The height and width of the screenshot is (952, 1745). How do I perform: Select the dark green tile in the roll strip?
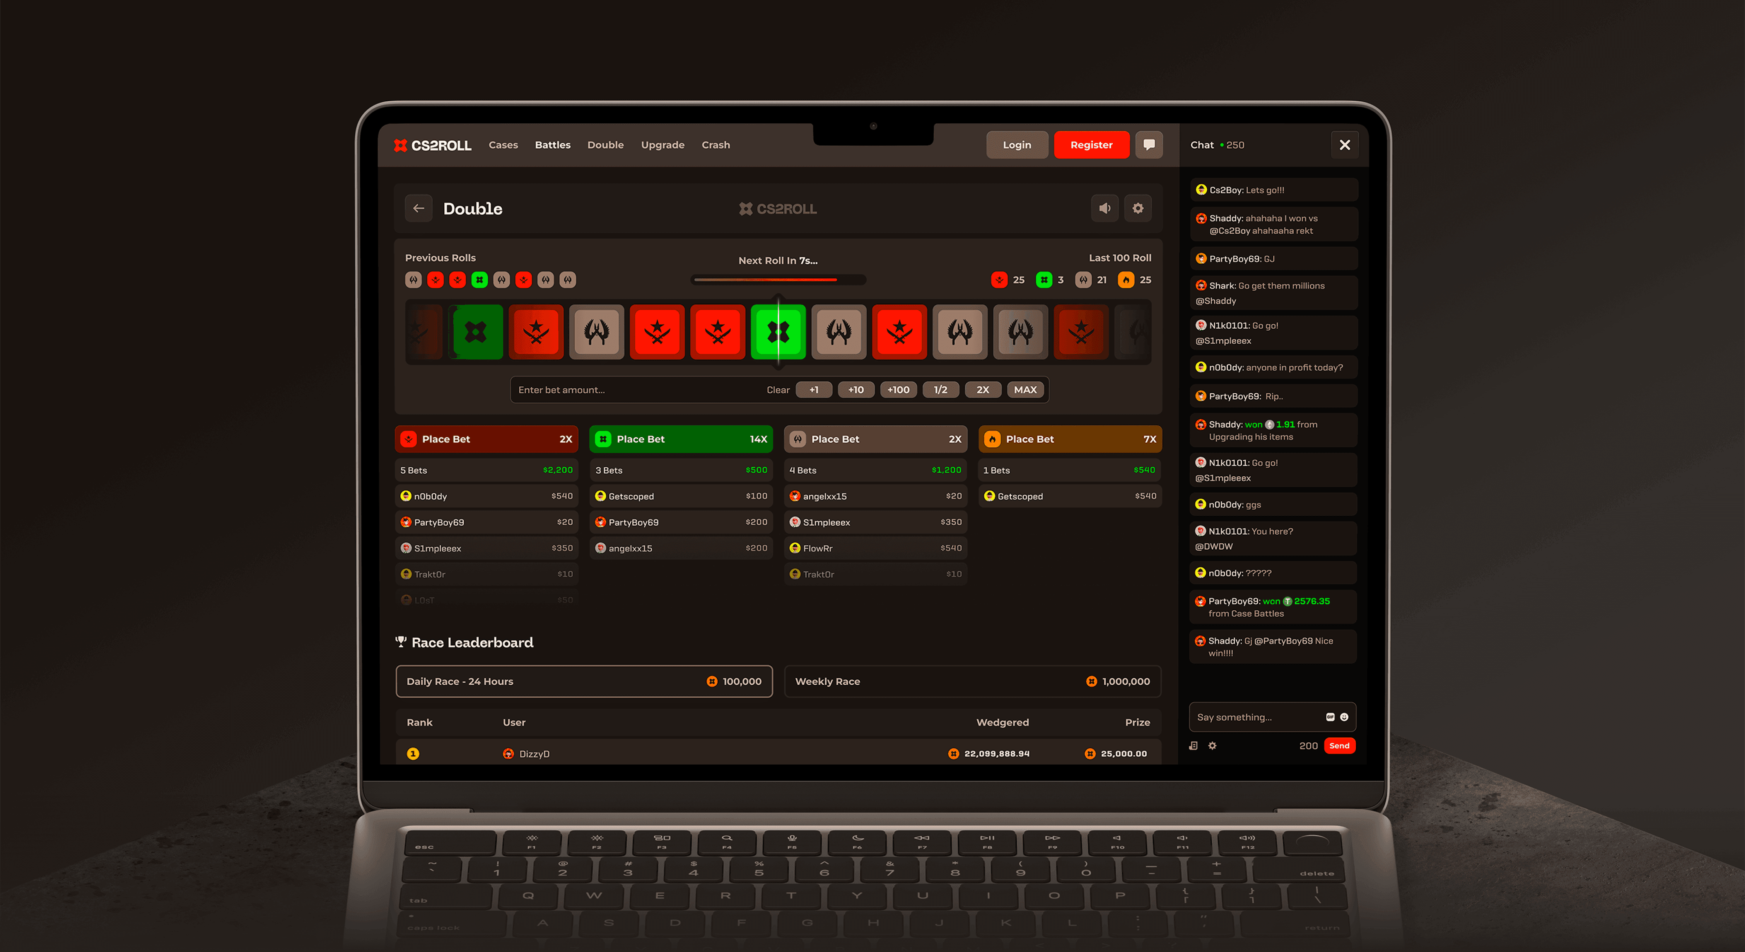(x=476, y=332)
